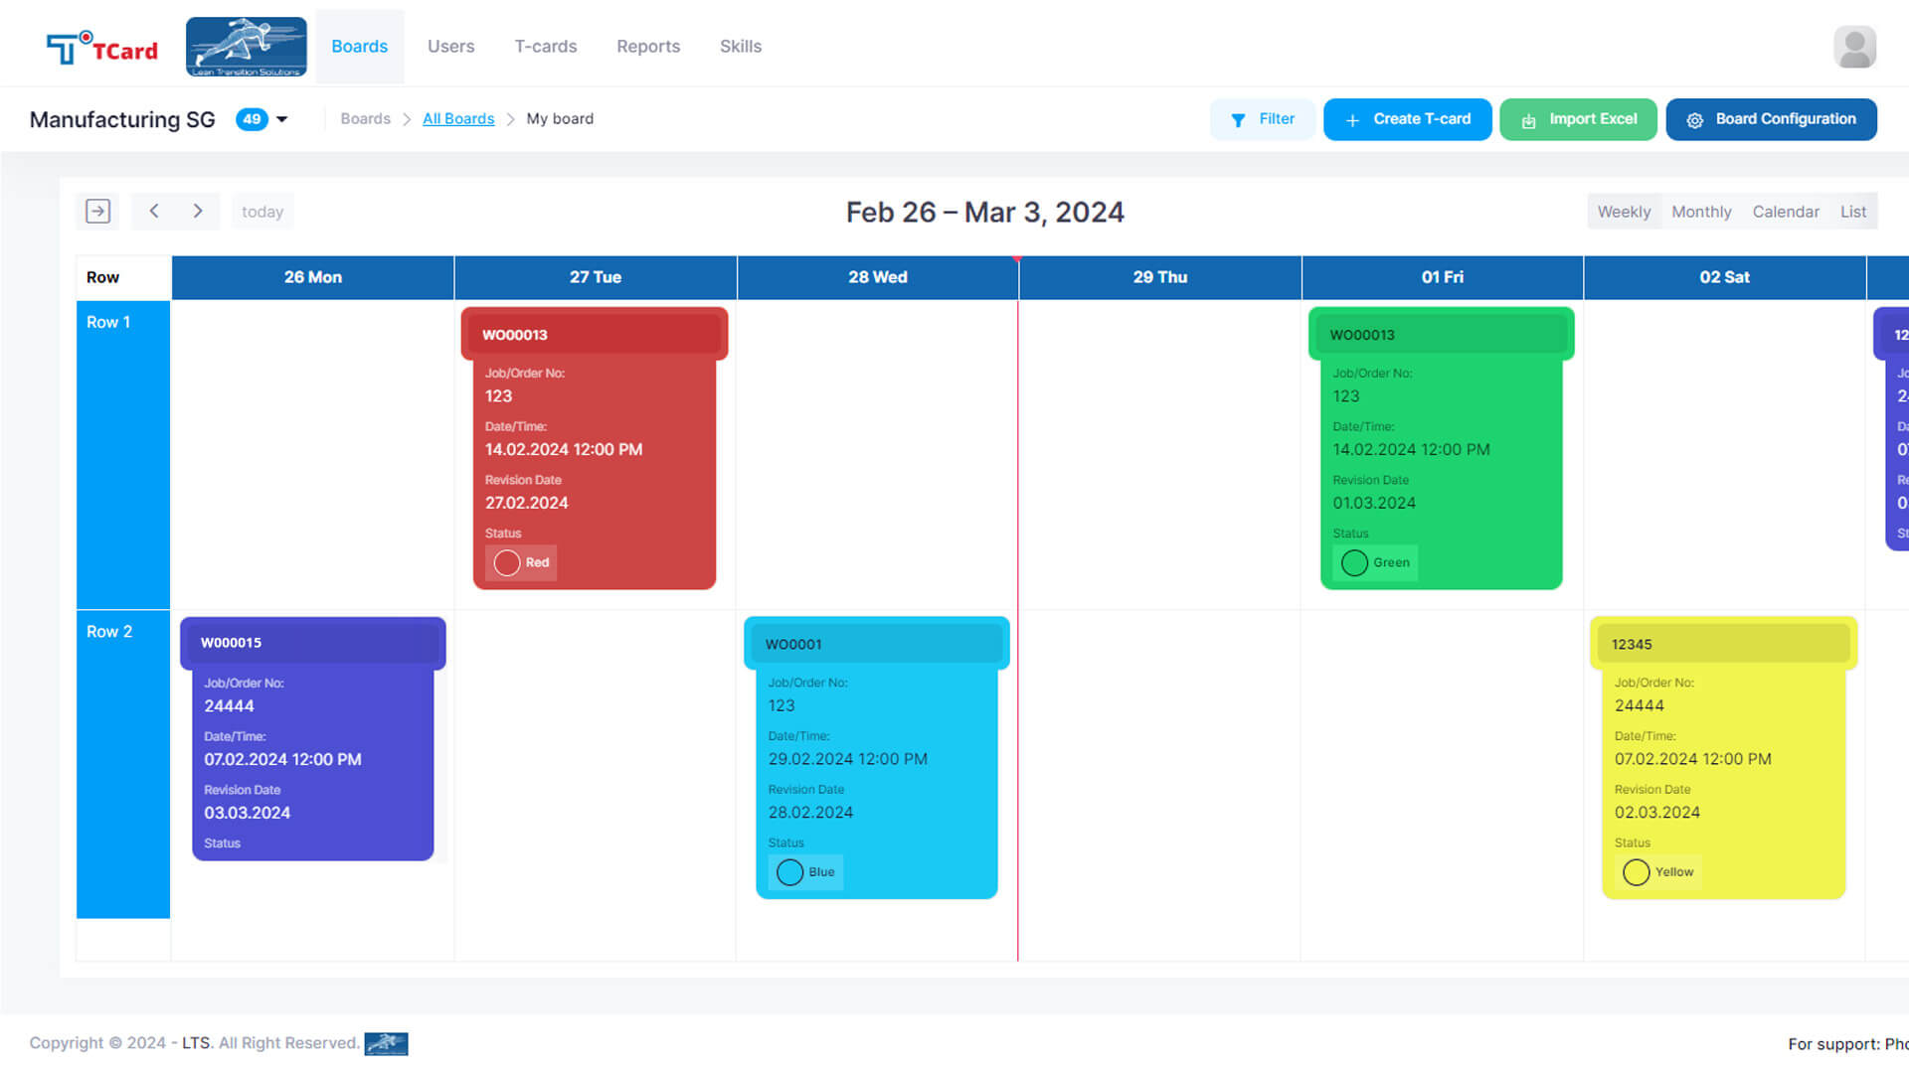This screenshot has height=1073, width=1909.
Task: Switch to Monthly view
Action: tap(1700, 211)
